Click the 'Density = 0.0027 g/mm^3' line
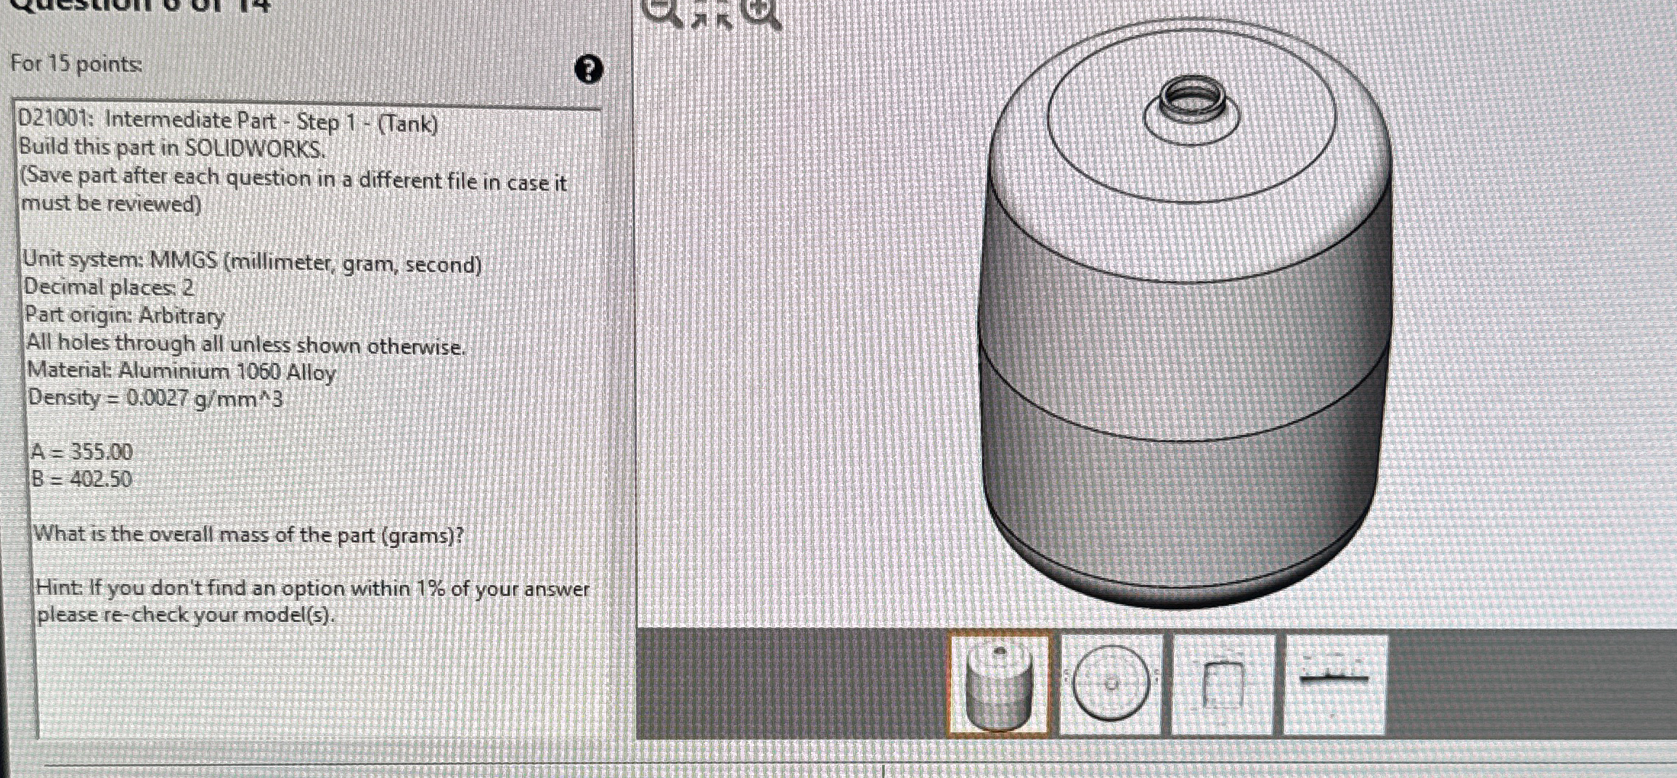1677x778 pixels. click(x=155, y=398)
